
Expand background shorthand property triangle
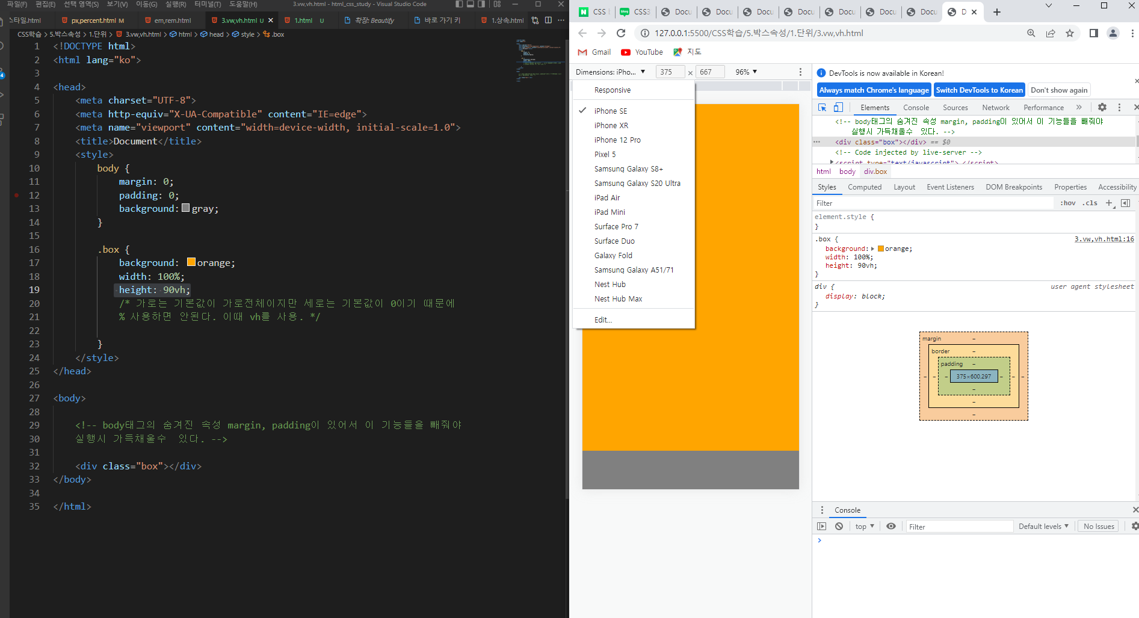[872, 249]
